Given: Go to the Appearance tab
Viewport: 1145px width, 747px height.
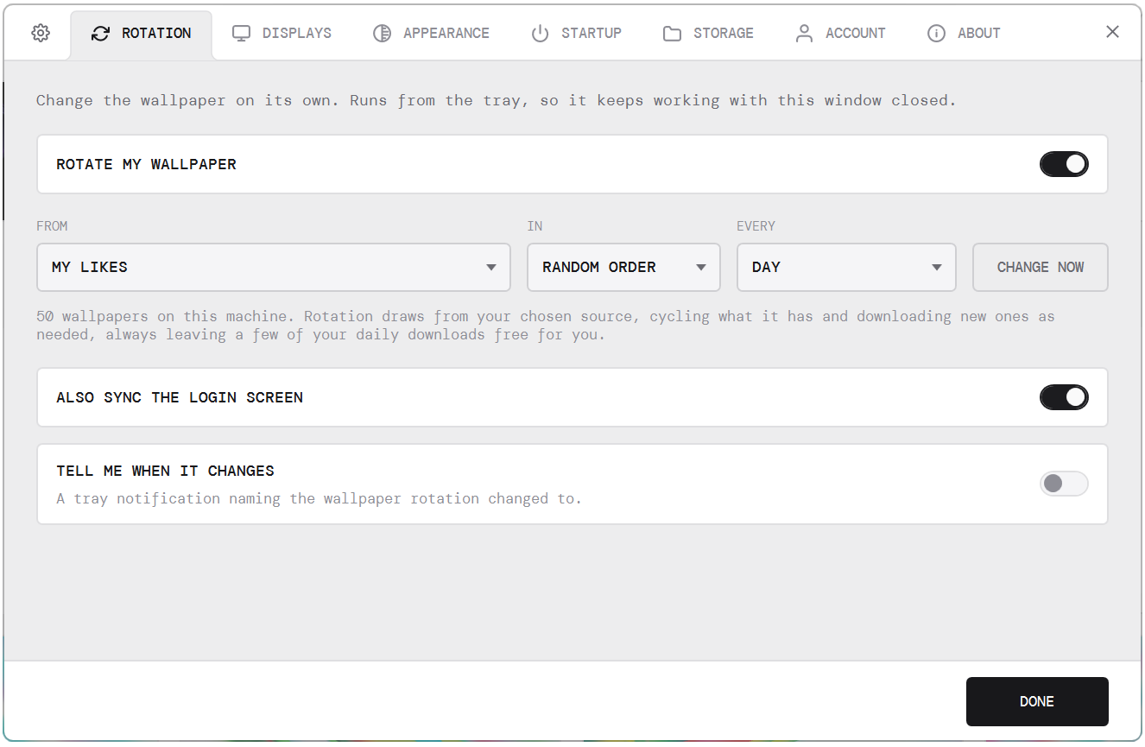Looking at the screenshot, I should [431, 33].
